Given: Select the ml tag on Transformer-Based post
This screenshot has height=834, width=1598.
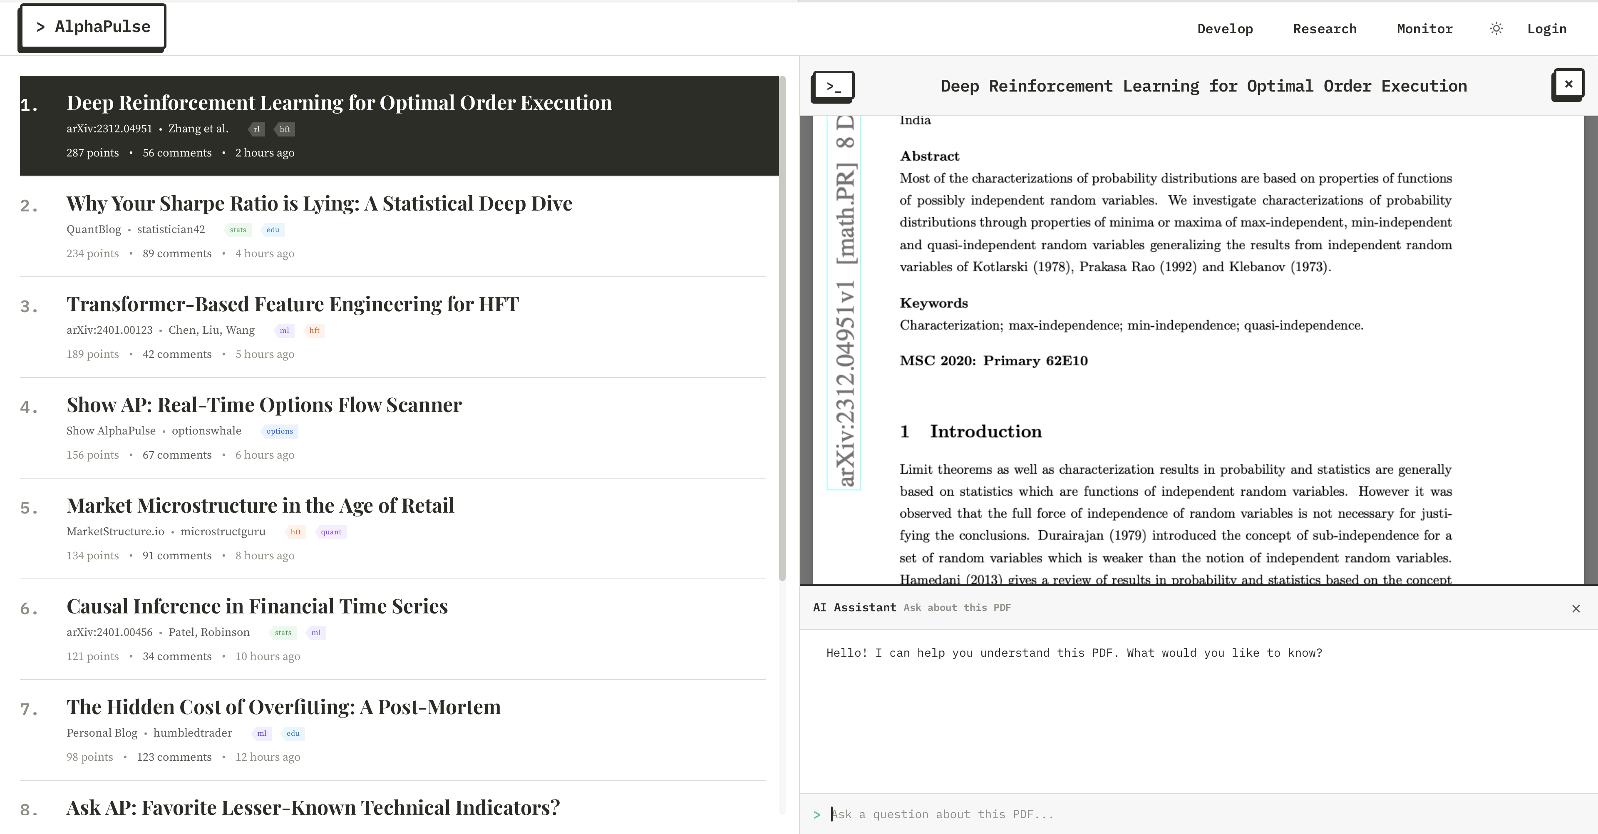Looking at the screenshot, I should 284,330.
